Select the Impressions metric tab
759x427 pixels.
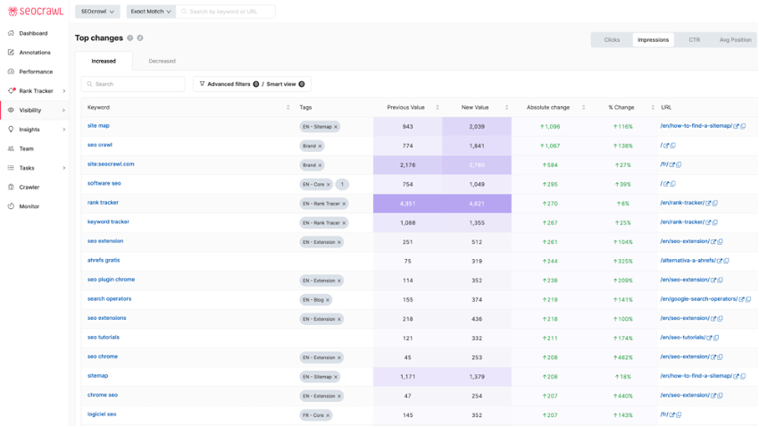(653, 39)
